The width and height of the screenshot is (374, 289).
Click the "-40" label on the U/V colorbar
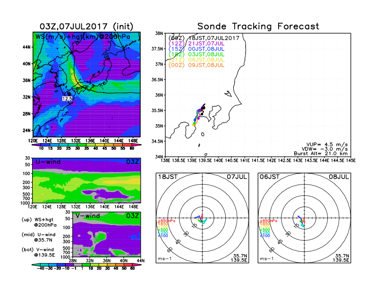coord(41,269)
